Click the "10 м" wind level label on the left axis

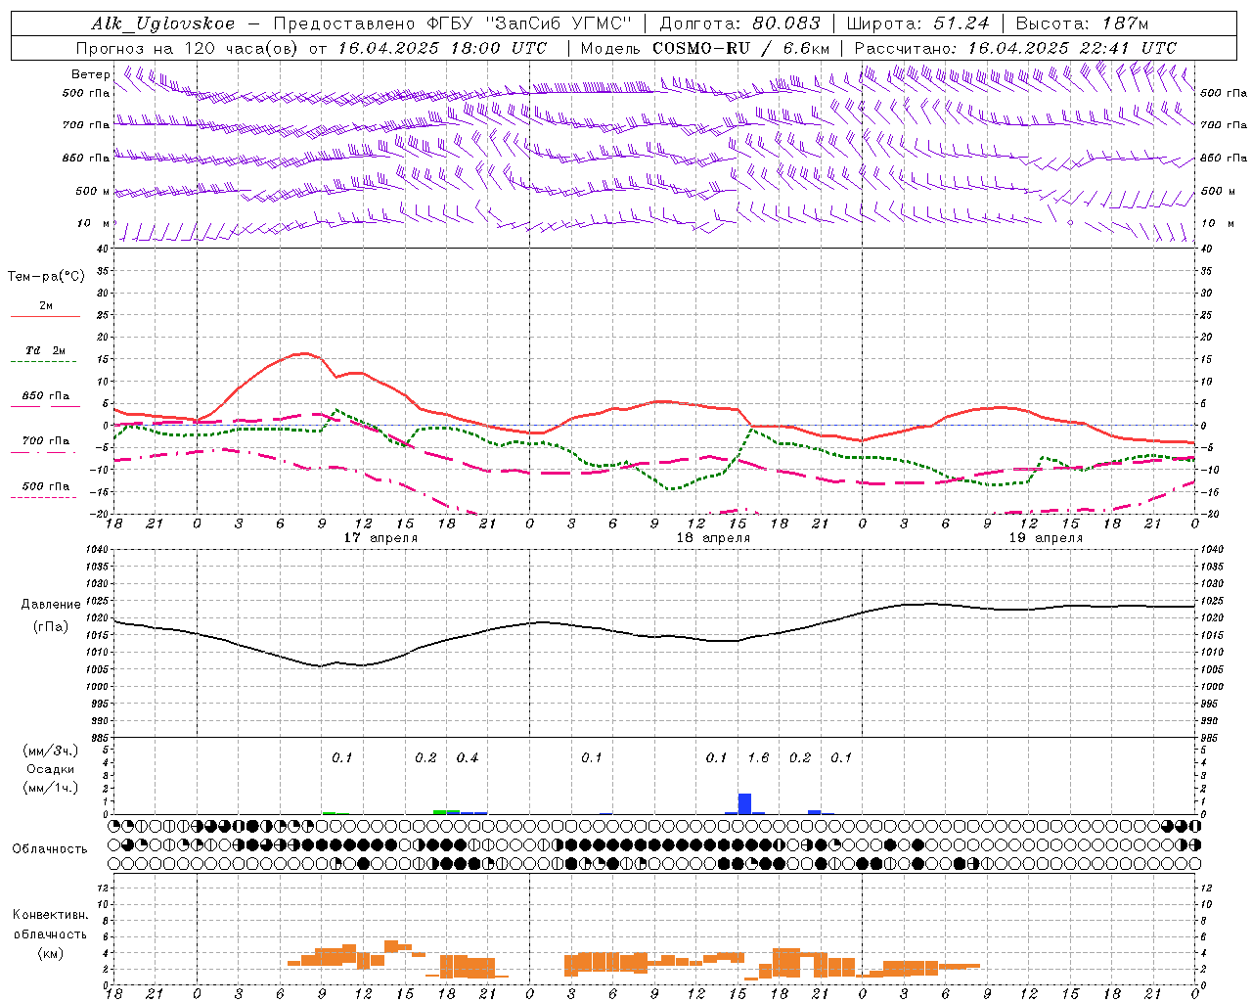92,223
